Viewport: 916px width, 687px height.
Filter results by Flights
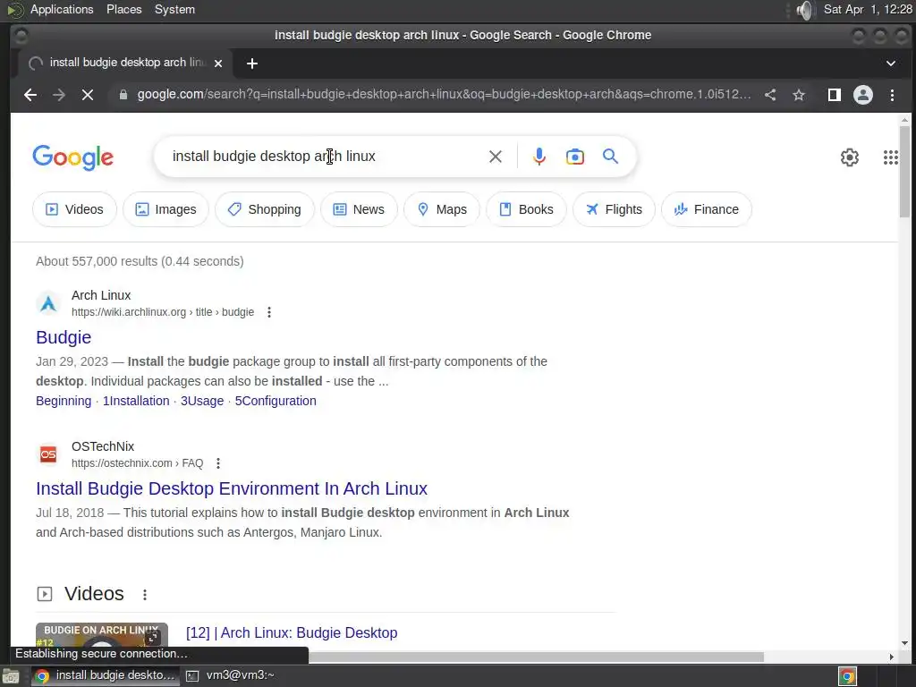point(614,209)
